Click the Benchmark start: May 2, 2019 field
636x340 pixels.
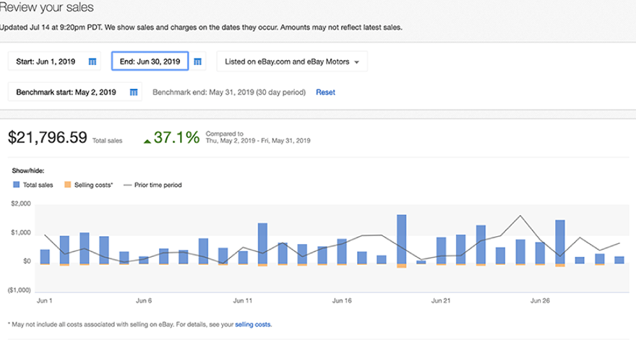[x=66, y=92]
